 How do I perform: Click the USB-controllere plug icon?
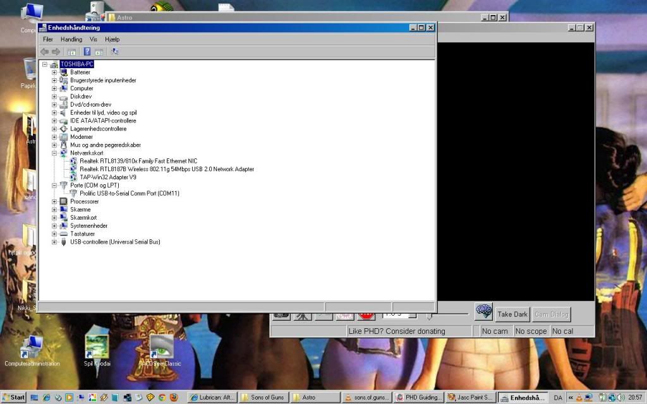(x=64, y=242)
